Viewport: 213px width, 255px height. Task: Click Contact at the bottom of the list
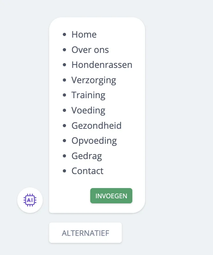point(87,171)
